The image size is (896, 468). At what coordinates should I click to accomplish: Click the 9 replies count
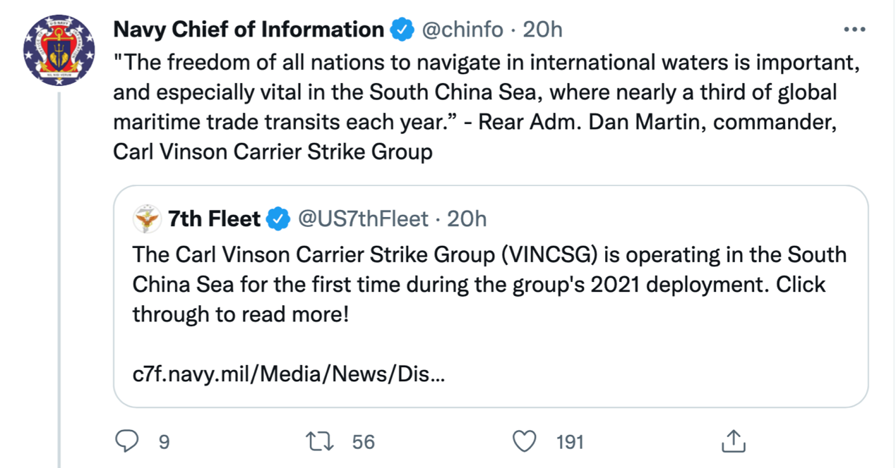(x=164, y=442)
